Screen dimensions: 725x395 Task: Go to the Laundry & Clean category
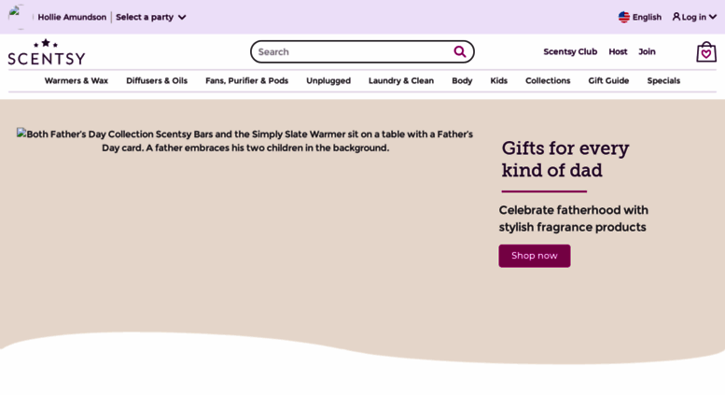tap(401, 80)
